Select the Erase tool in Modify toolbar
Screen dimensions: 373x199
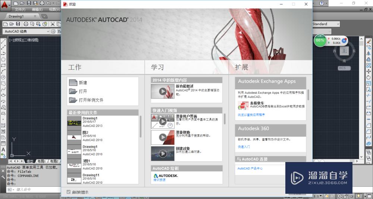click(x=369, y=41)
